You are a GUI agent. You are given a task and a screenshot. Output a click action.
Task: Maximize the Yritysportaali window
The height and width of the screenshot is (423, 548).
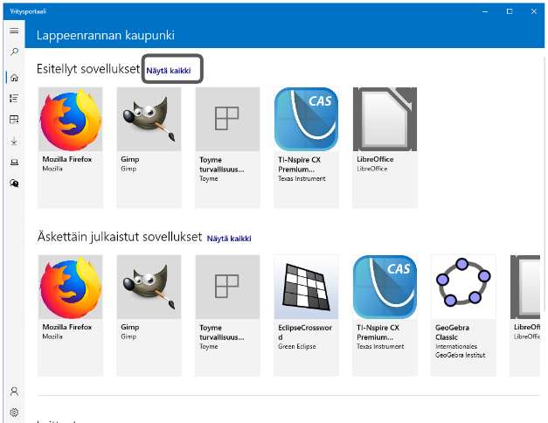point(510,11)
